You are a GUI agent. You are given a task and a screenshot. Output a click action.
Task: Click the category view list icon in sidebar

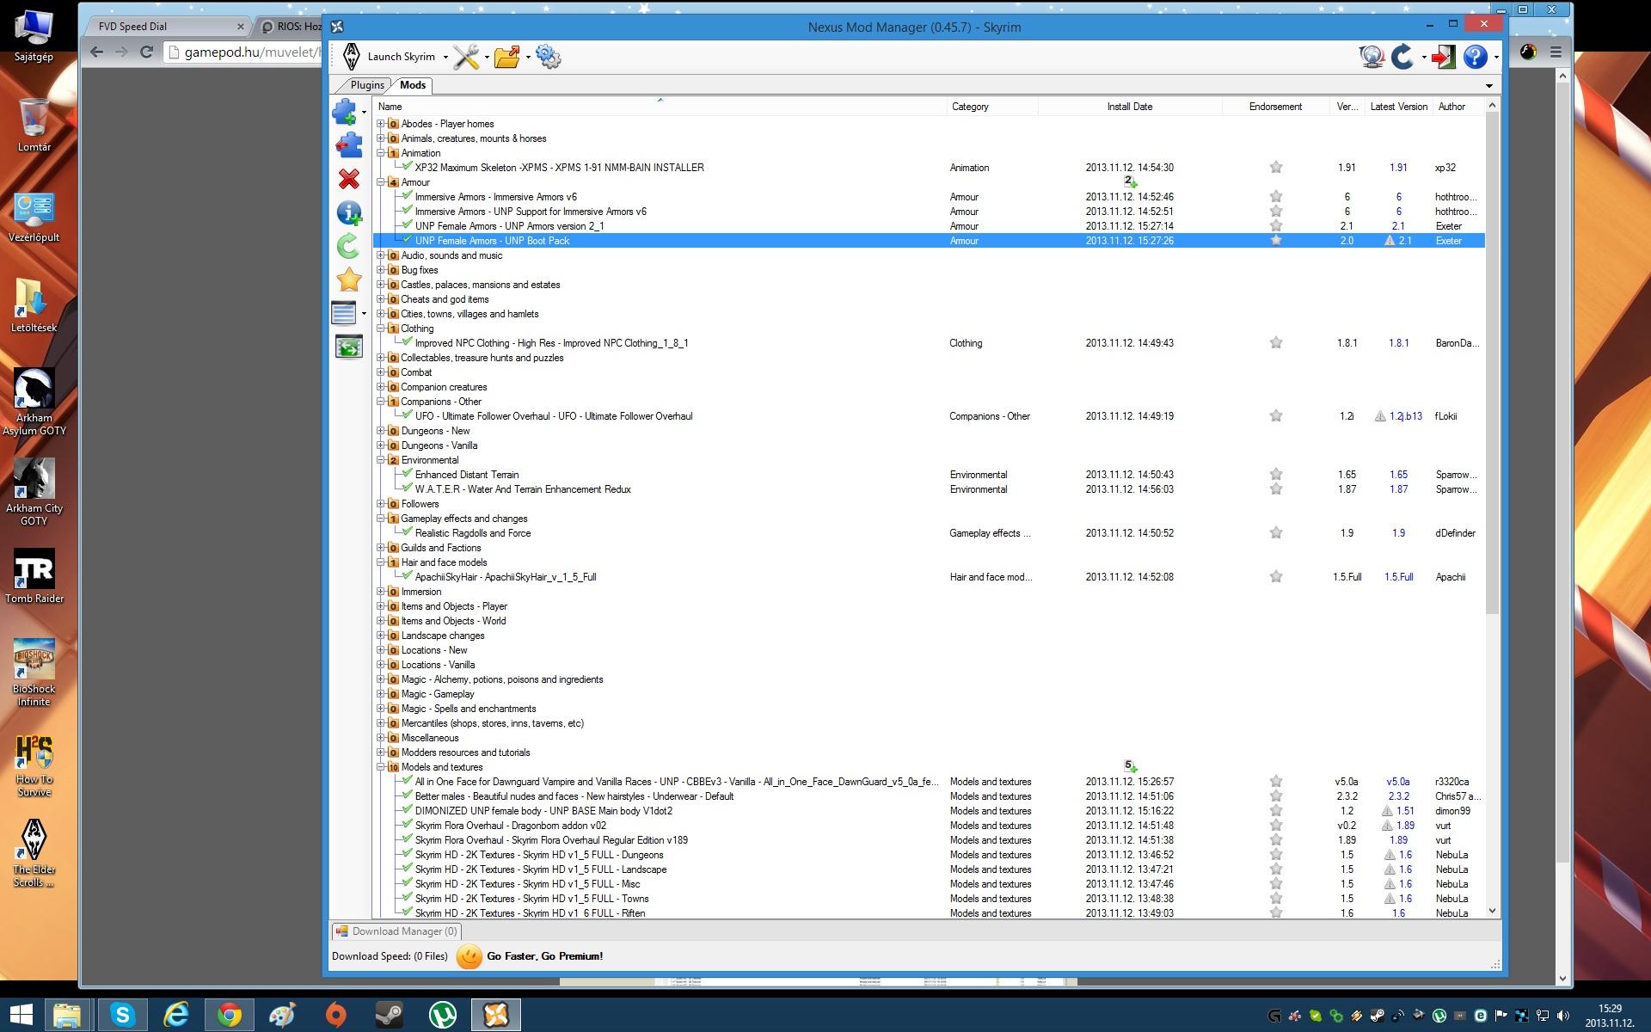point(344,313)
